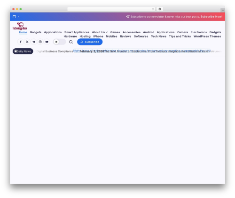The image size is (235, 198).
Task: Click the calendar icon in top bar
Action: pyautogui.click(x=14, y=16)
